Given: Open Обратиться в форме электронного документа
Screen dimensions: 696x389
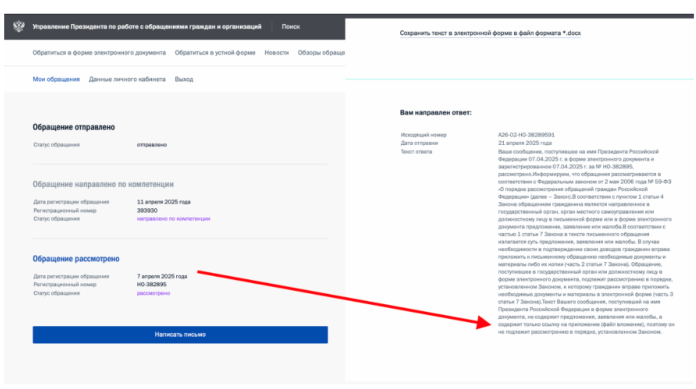Looking at the screenshot, I should 99,52.
